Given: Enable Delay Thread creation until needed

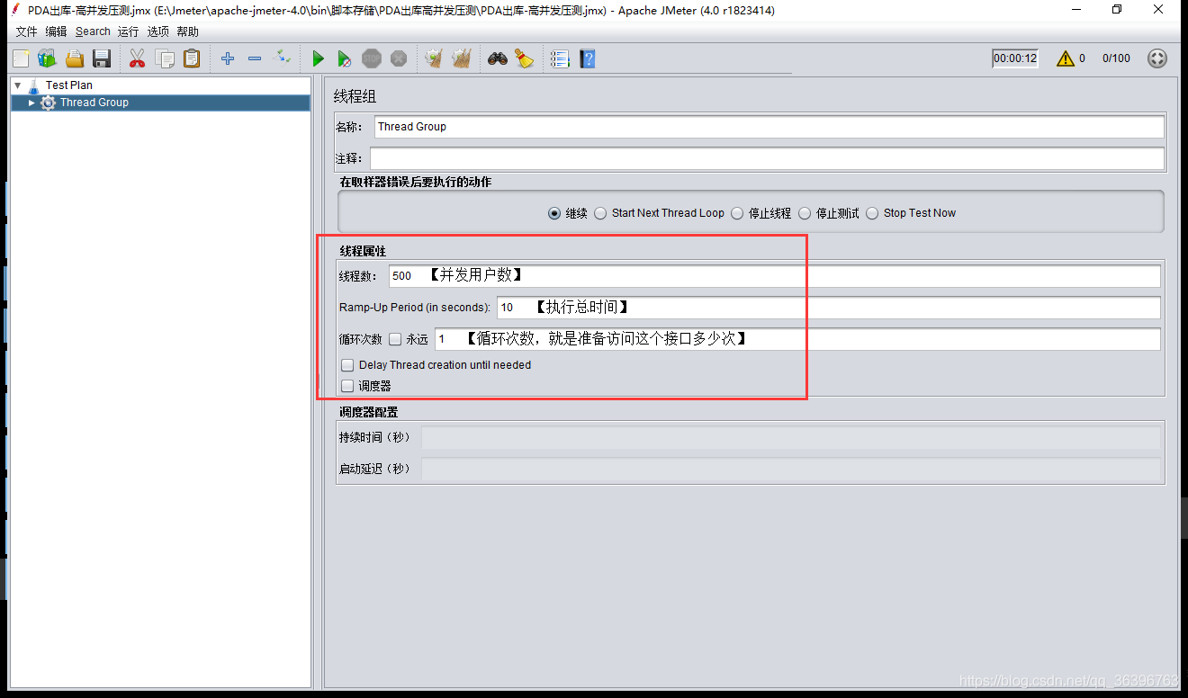Looking at the screenshot, I should pyautogui.click(x=347, y=365).
